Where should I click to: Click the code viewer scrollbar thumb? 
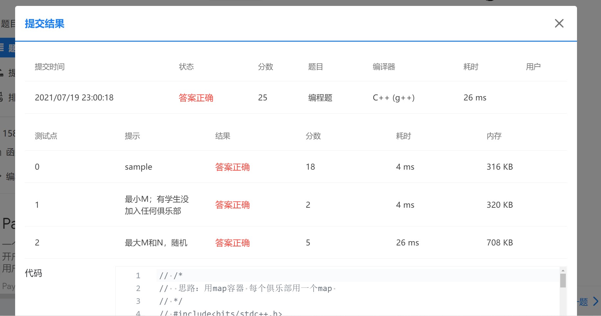(x=563, y=281)
